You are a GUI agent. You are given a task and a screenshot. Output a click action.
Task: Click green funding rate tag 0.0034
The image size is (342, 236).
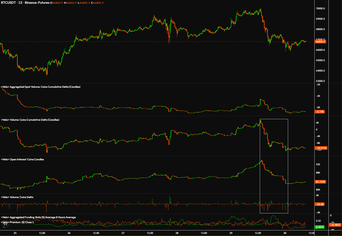[x=320, y=227]
